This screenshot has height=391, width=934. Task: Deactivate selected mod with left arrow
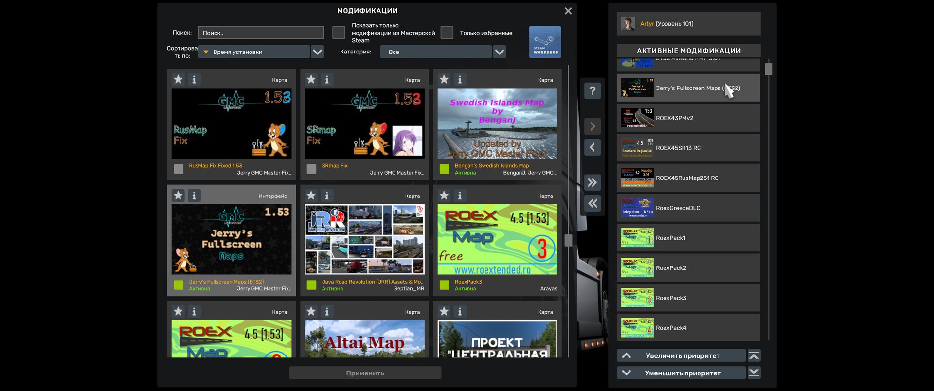592,147
